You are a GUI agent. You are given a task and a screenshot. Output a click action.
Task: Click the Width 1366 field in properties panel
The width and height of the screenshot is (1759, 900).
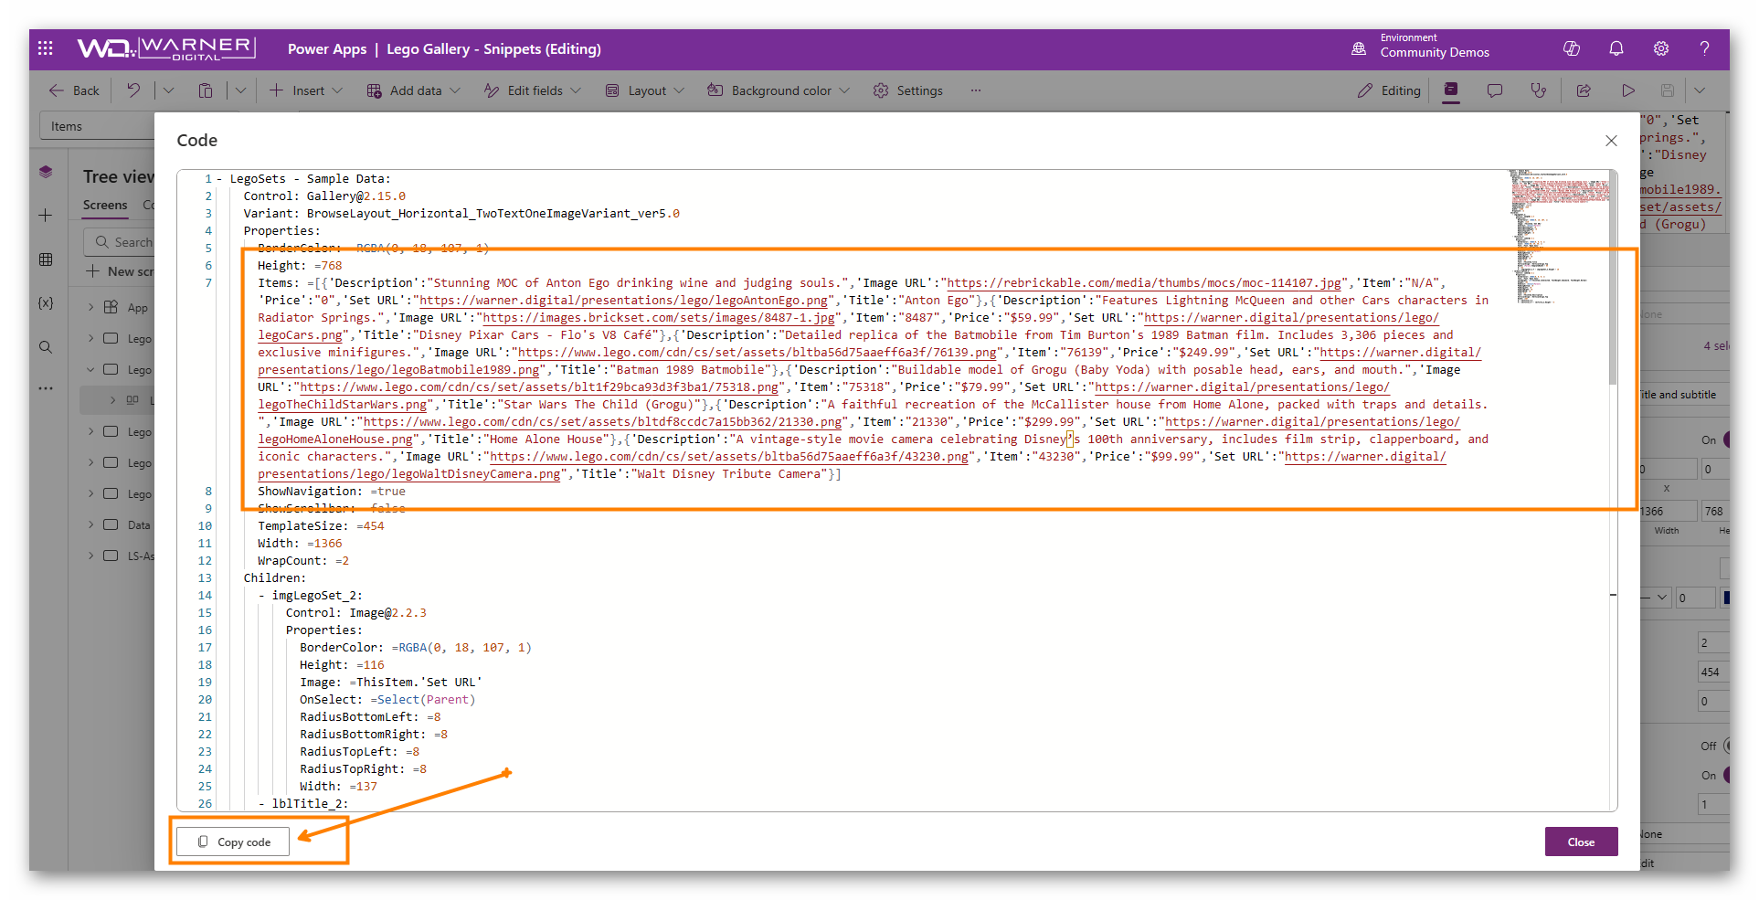tap(1667, 512)
